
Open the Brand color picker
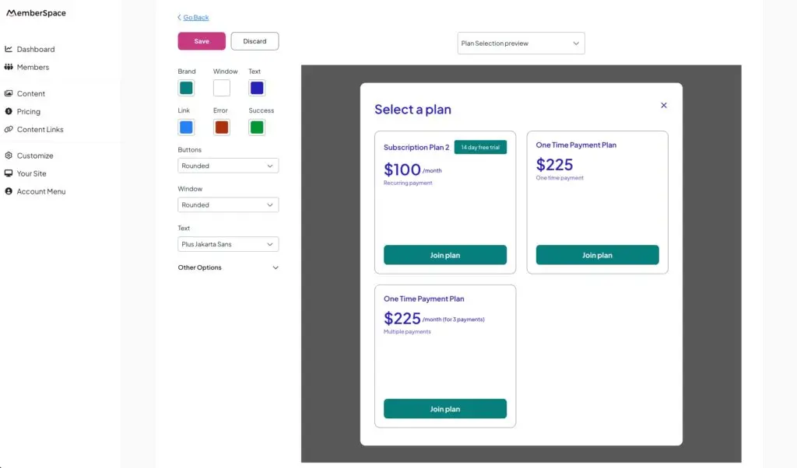click(x=185, y=88)
